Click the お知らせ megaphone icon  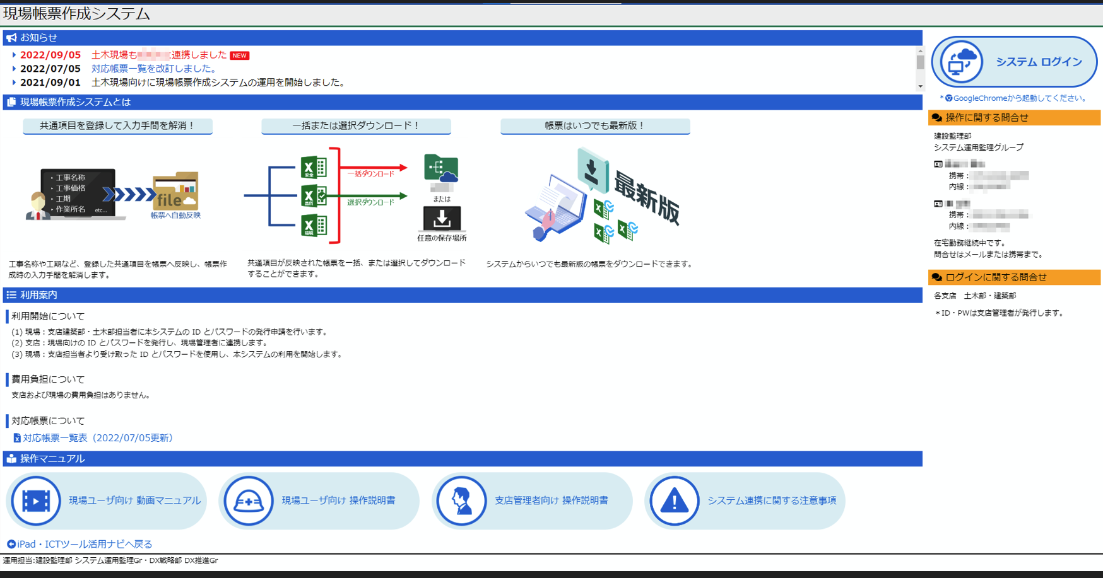[x=11, y=38]
